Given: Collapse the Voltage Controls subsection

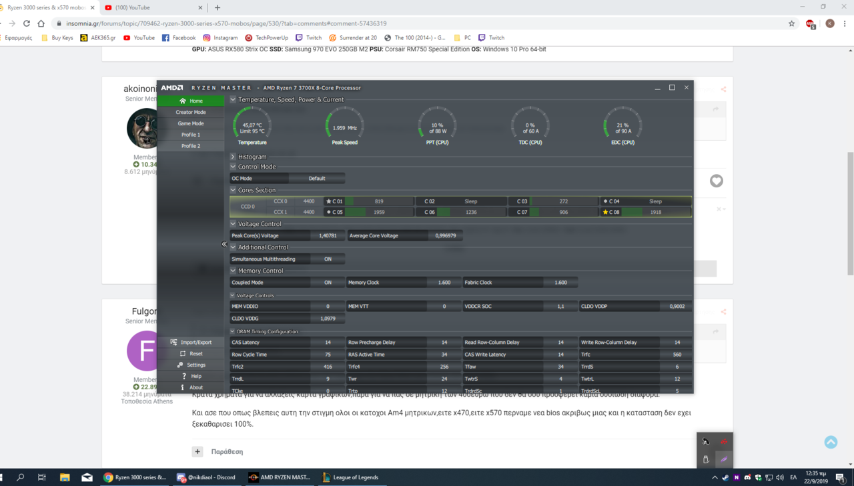Looking at the screenshot, I should [x=233, y=295].
